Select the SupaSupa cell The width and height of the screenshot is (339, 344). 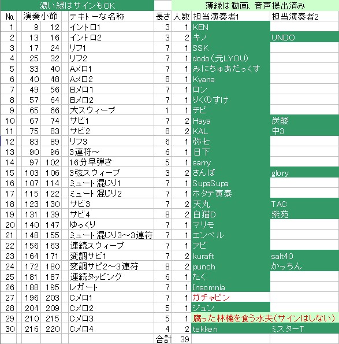230,183
